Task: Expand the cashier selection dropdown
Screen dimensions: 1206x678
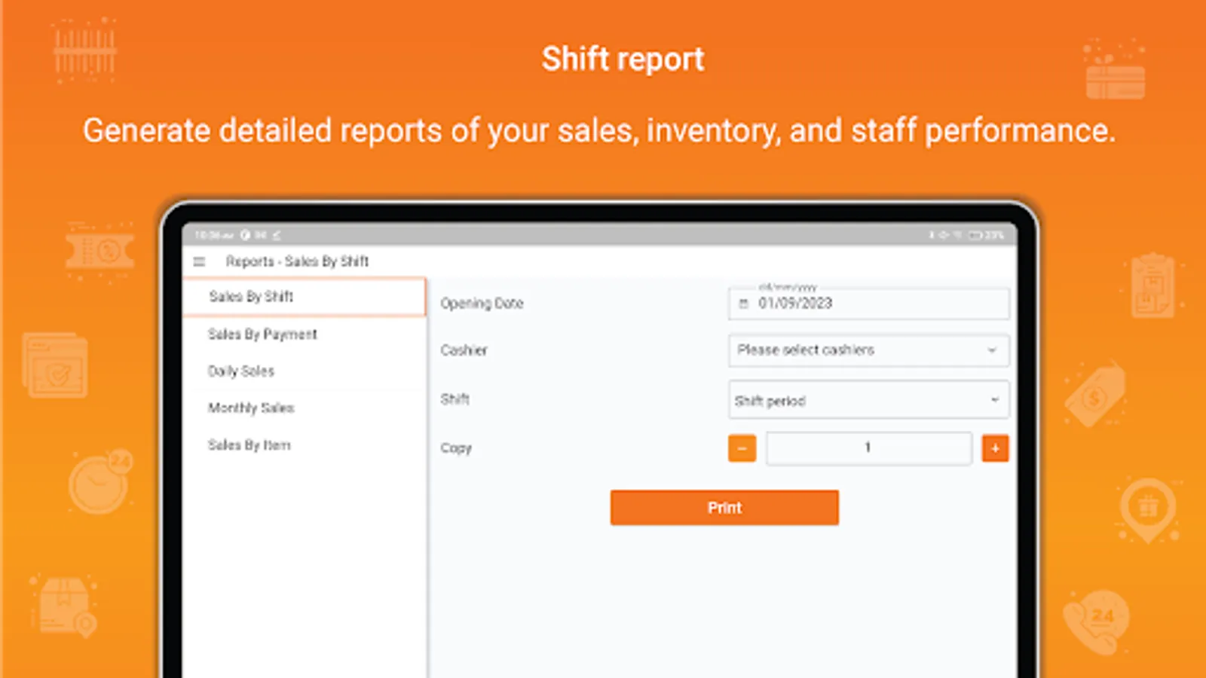Action: click(868, 350)
